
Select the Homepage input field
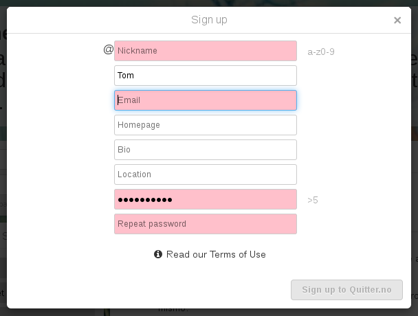pos(206,125)
